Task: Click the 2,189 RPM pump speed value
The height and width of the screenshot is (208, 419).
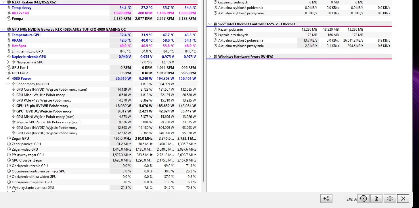Action: [x=122, y=19]
